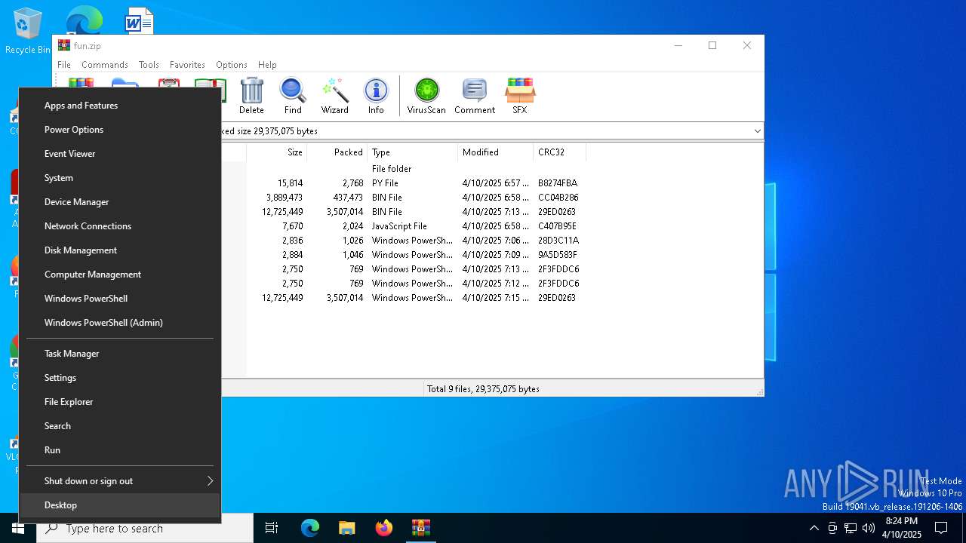This screenshot has width=966, height=543.
Task: Launch Windows PowerShell (Admin)
Action: [120, 323]
